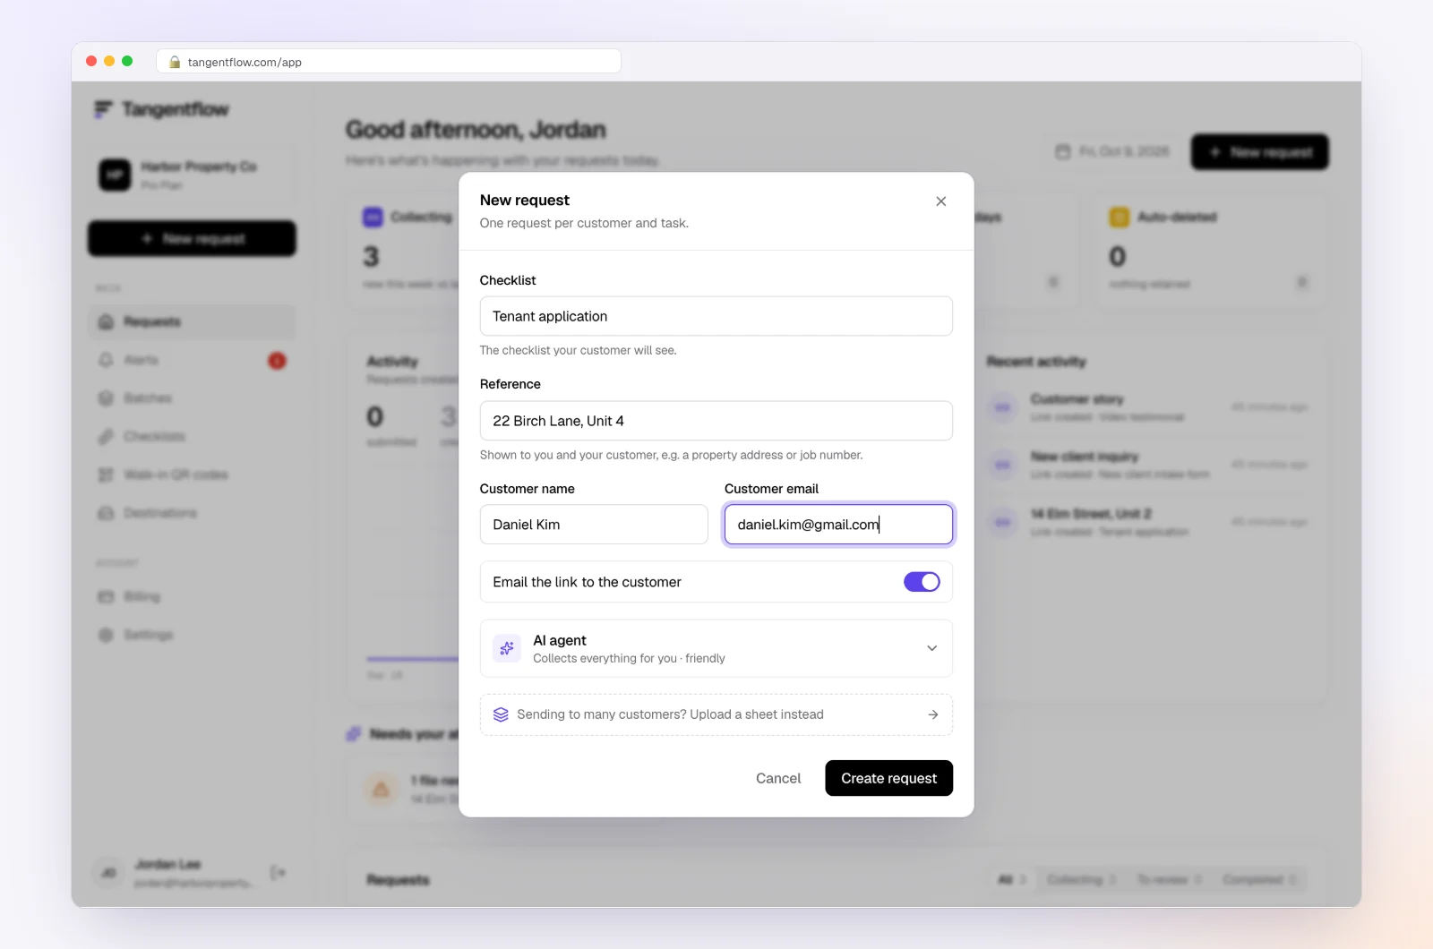The height and width of the screenshot is (949, 1433).
Task: Click the lock icon in the address bar
Action: (175, 62)
